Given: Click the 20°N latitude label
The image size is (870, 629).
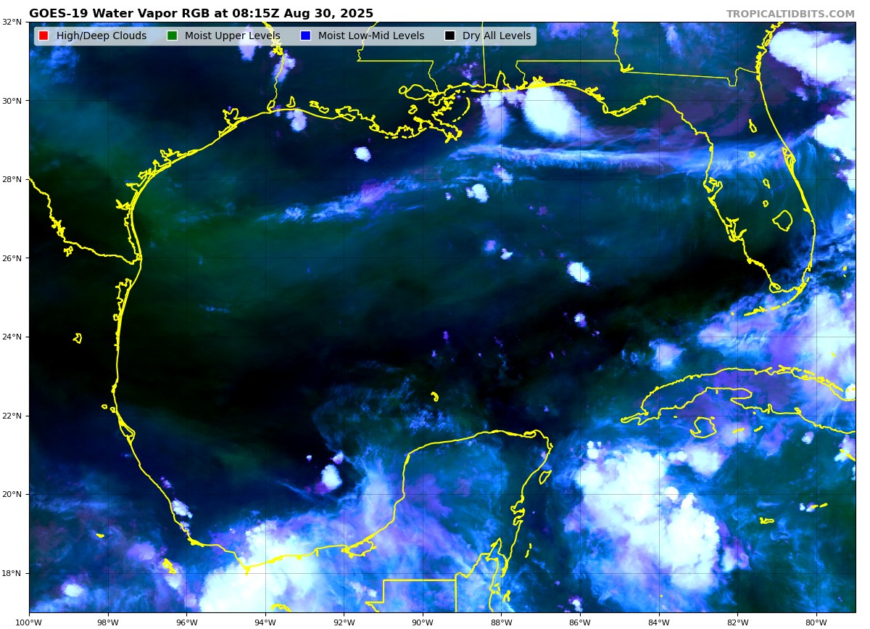Looking at the screenshot, I should click(x=12, y=494).
